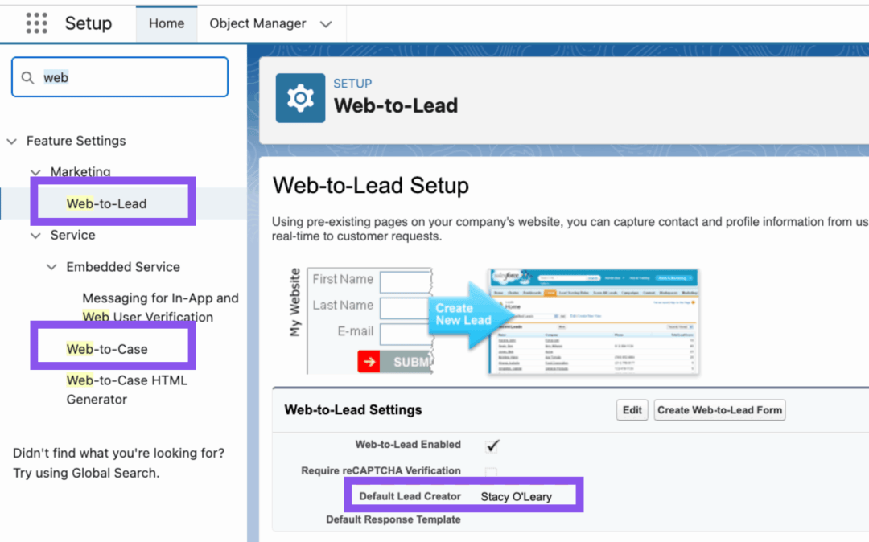Toggle the Web-to-Lead Enabled checkbox
The image size is (869, 542).
coord(493,446)
